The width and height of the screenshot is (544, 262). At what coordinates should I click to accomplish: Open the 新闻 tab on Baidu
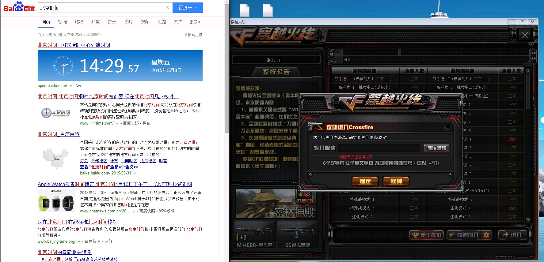coord(62,22)
